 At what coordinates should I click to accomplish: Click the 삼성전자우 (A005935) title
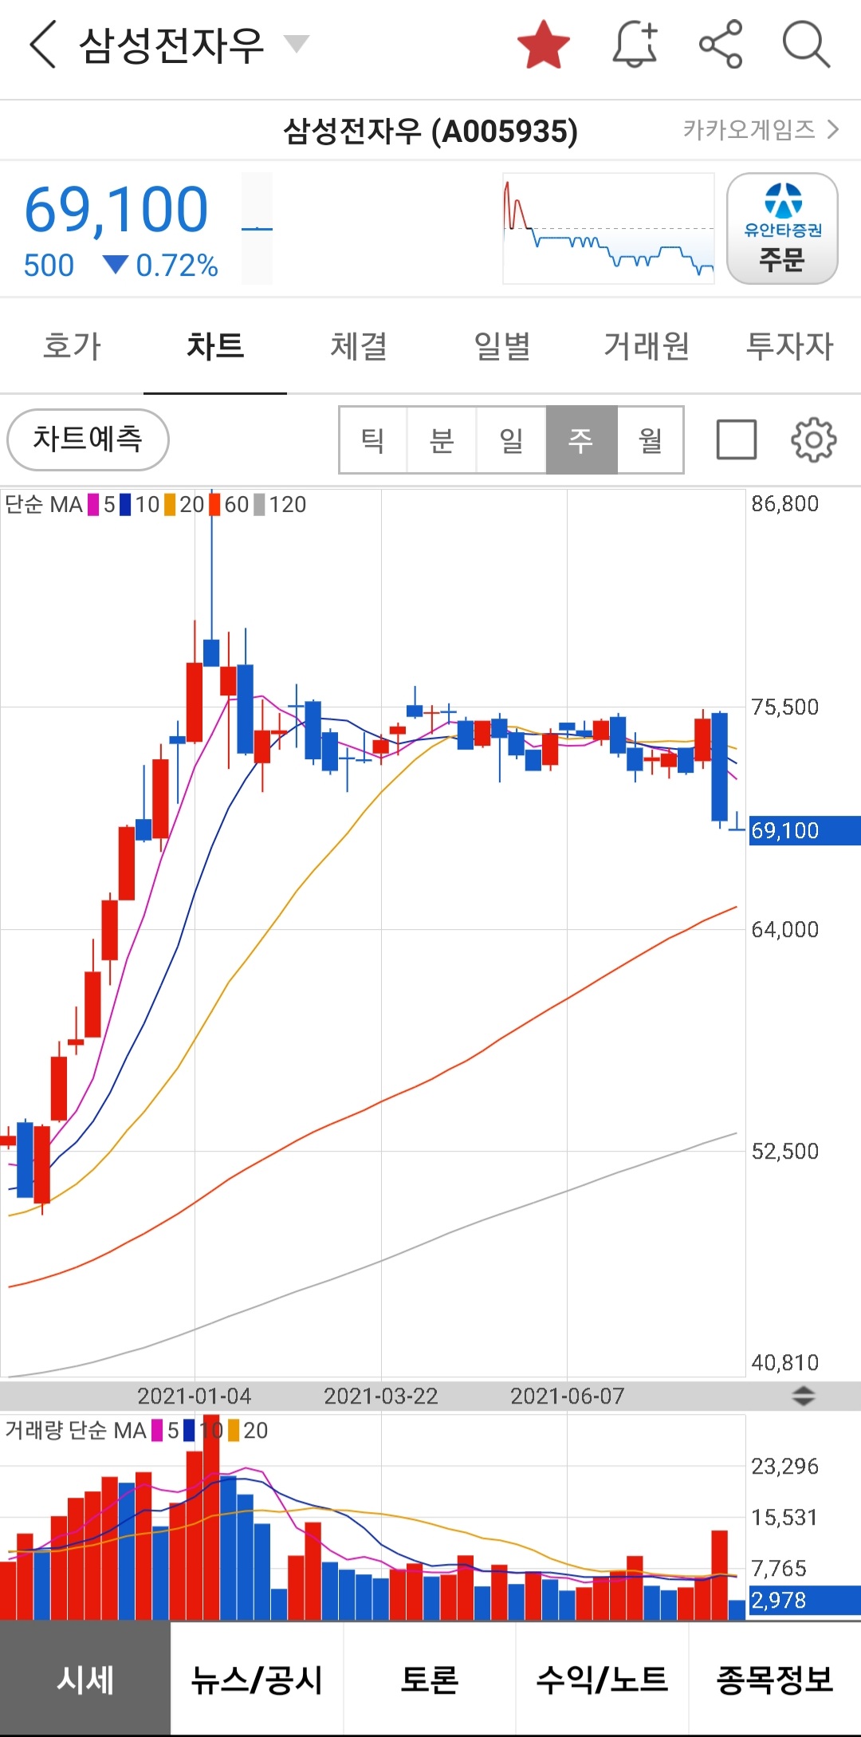pyautogui.click(x=431, y=130)
